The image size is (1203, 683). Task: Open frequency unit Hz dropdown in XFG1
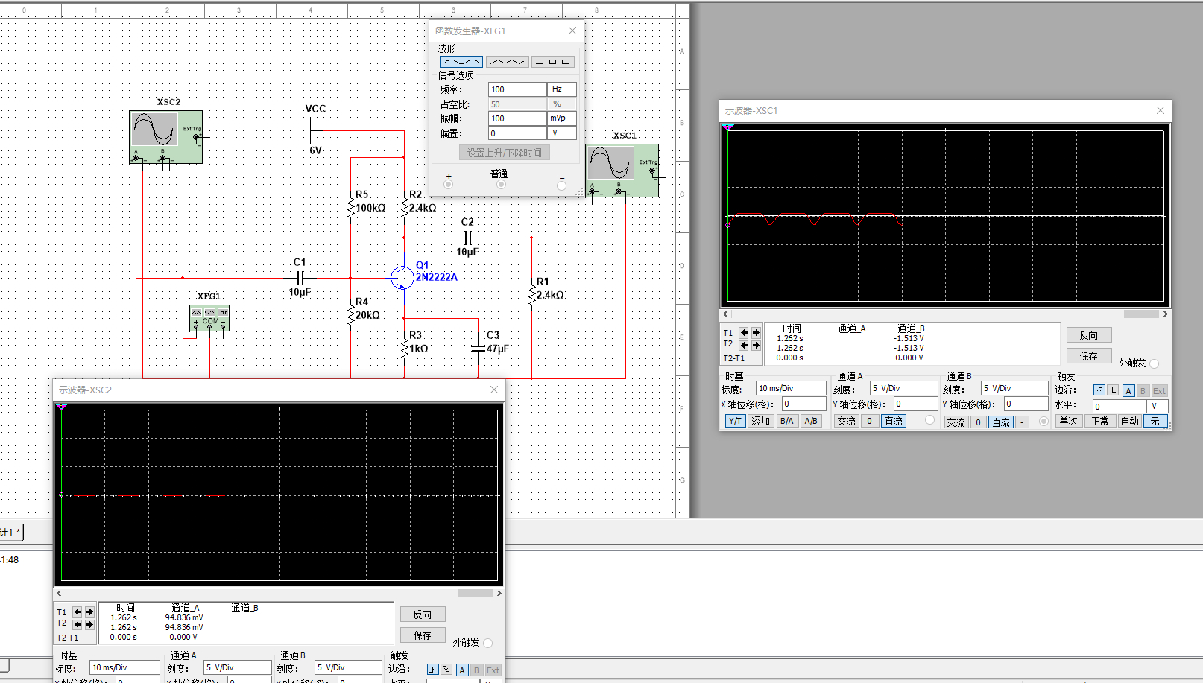point(562,89)
